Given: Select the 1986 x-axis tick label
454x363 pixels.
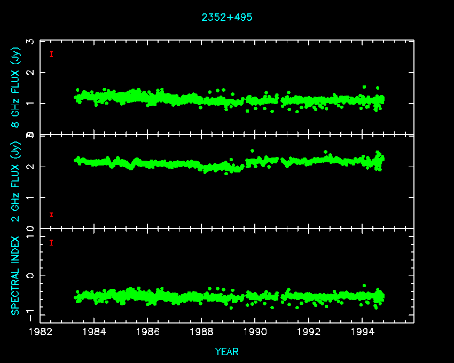Looking at the screenshot, I should tap(148, 333).
